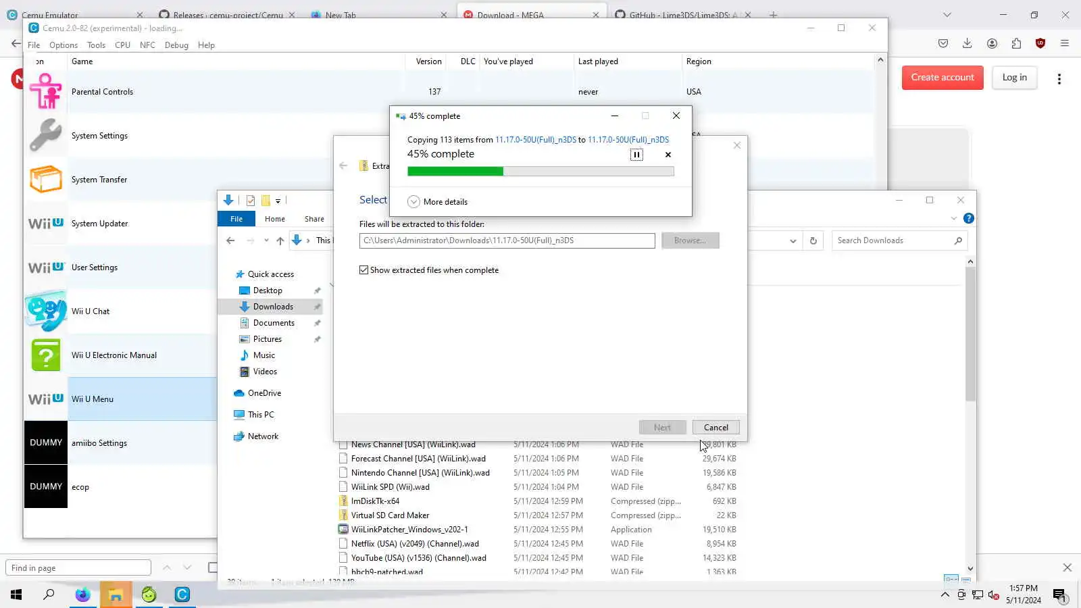Image resolution: width=1081 pixels, height=608 pixels.
Task: Click the destination folder link in copy dialog
Action: click(628, 140)
